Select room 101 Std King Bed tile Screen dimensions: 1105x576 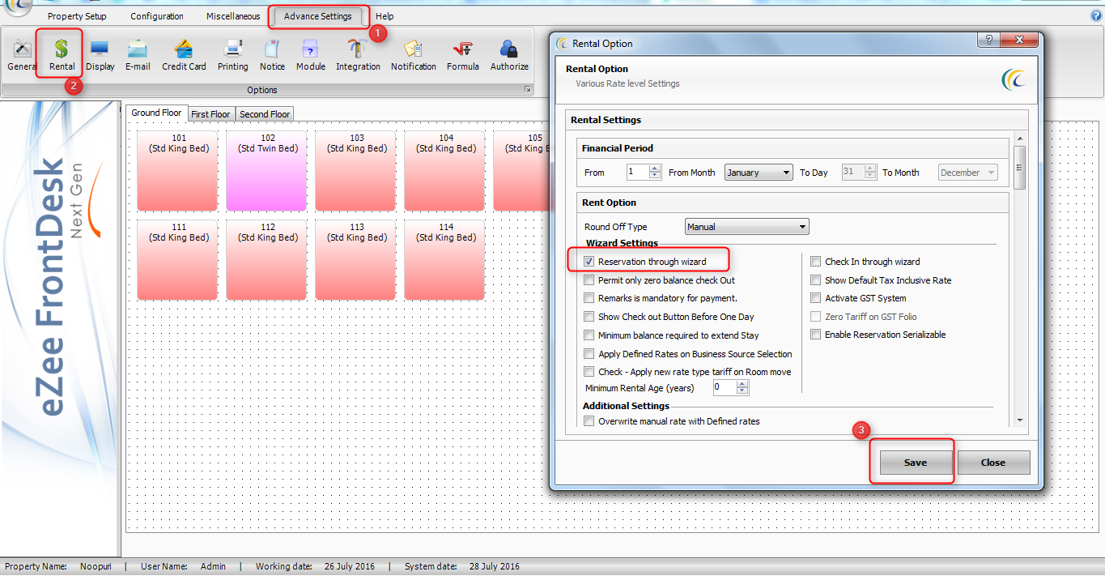pyautogui.click(x=177, y=171)
